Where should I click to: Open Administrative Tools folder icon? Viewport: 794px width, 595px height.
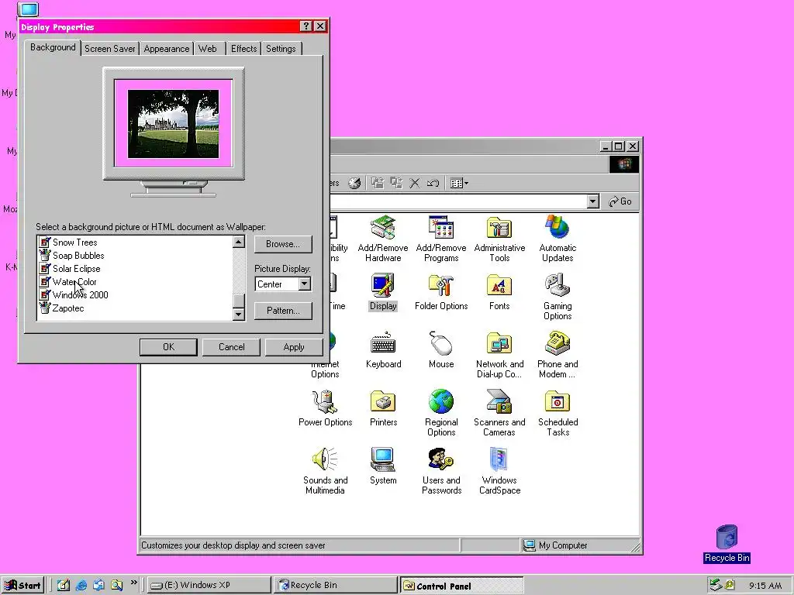pyautogui.click(x=499, y=238)
